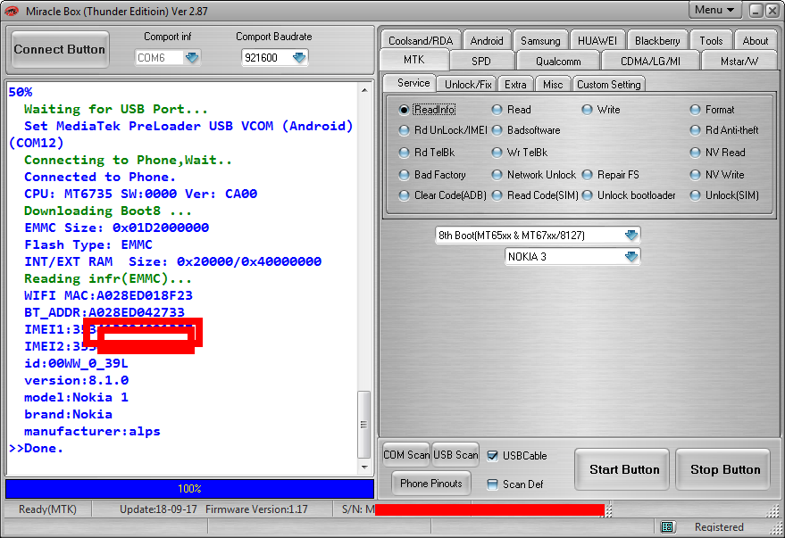Click the Miracle Box app icon in title bar
This screenshot has width=785, height=538.
click(11, 11)
